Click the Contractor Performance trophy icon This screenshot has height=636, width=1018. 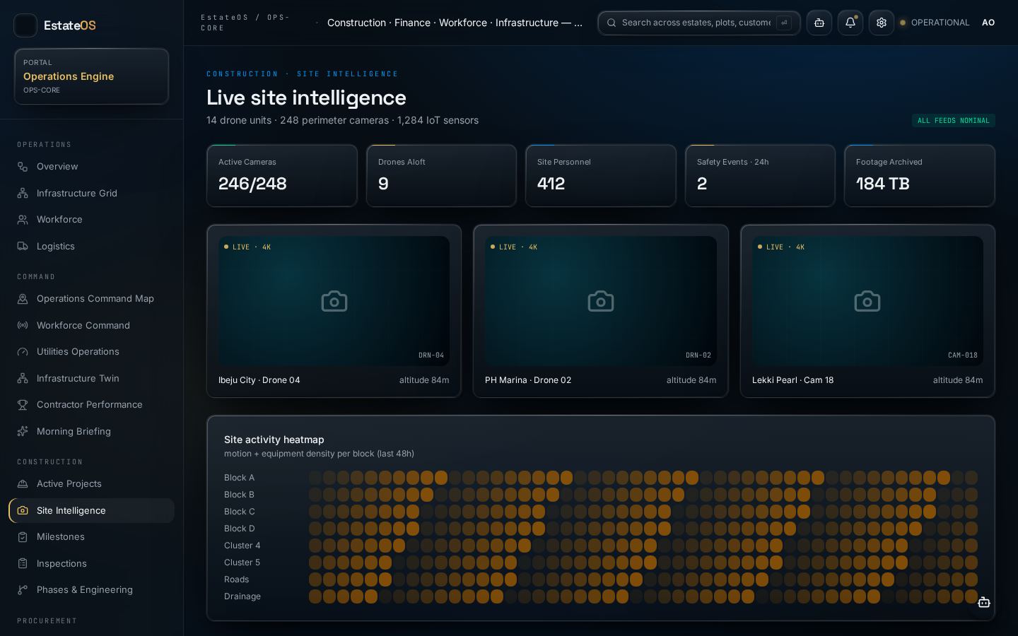coord(23,405)
